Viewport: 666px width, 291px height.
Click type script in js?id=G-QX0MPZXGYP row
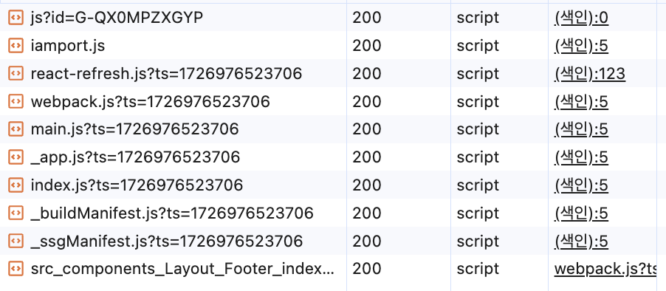(x=478, y=18)
